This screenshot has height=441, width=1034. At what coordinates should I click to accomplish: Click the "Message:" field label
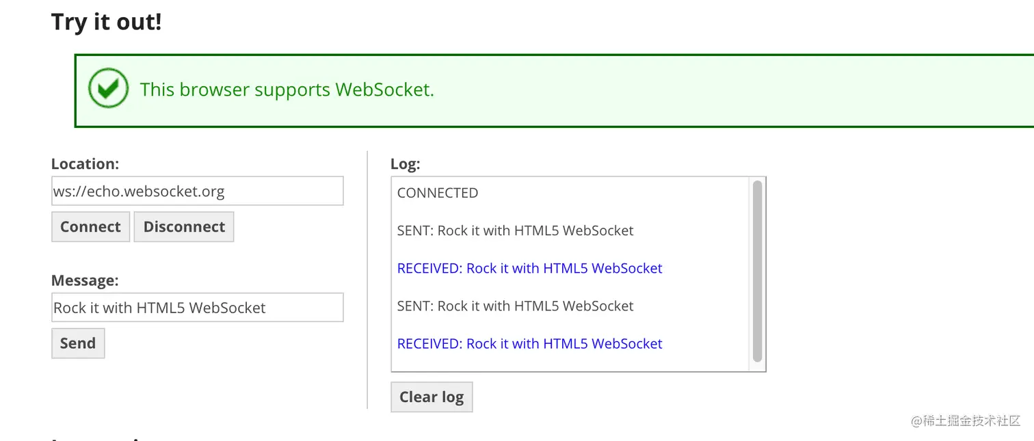[85, 280]
